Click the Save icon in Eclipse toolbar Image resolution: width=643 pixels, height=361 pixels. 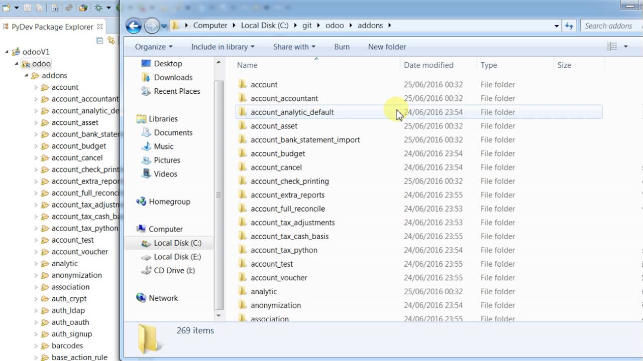(27, 8)
